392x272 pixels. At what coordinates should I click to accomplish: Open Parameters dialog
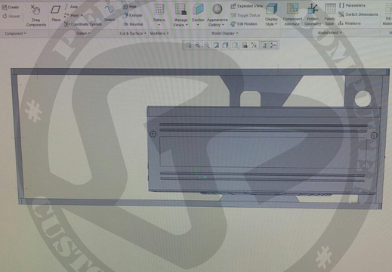click(352, 5)
